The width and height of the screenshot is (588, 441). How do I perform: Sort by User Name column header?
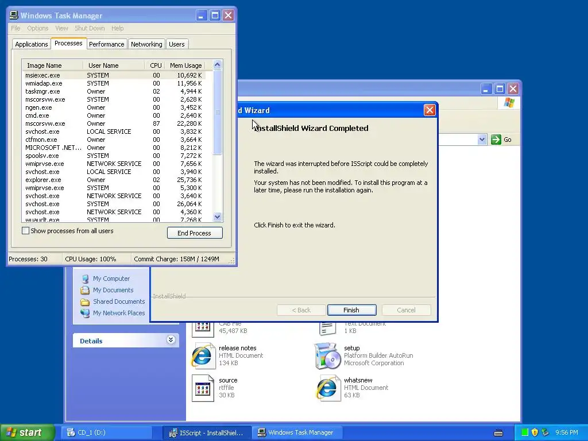[x=114, y=65]
